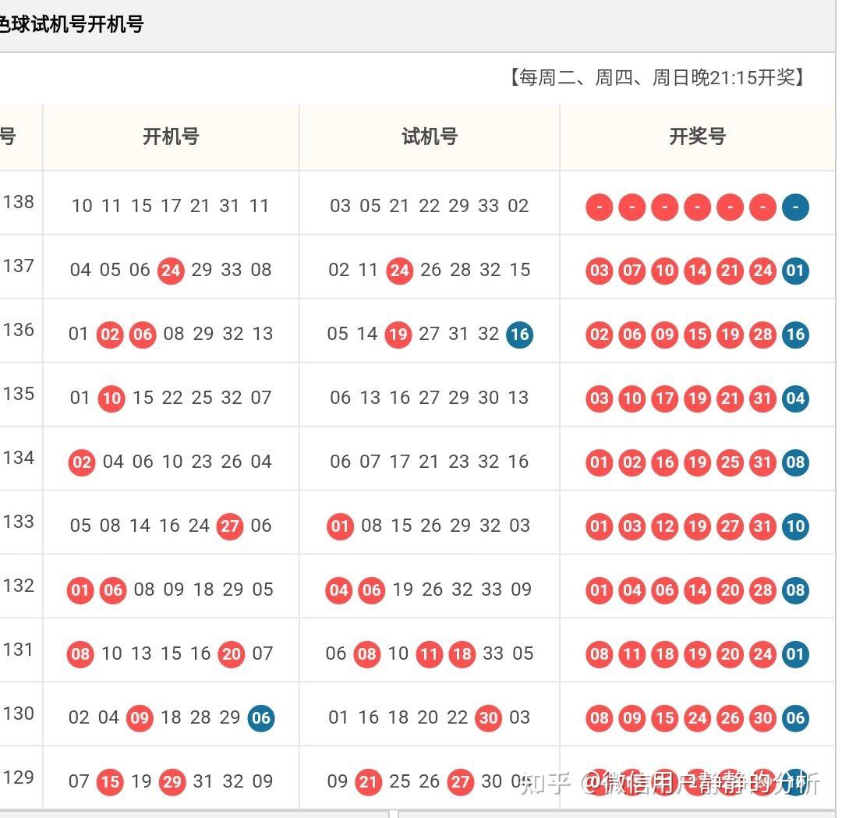Click red ball 06 in row 136 开机号
This screenshot has height=818, width=842.
(143, 334)
